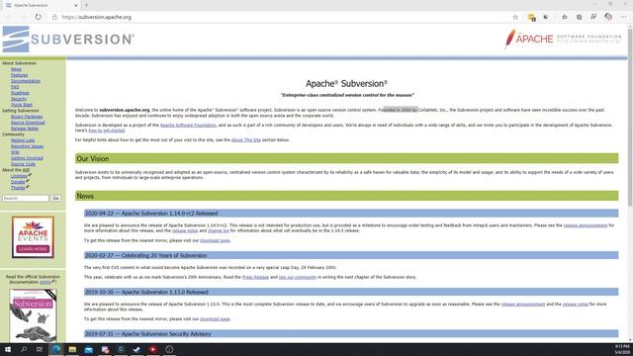Open the yellow extension icon in toolbar
Viewport: 633px width, 356px height.
532,17
